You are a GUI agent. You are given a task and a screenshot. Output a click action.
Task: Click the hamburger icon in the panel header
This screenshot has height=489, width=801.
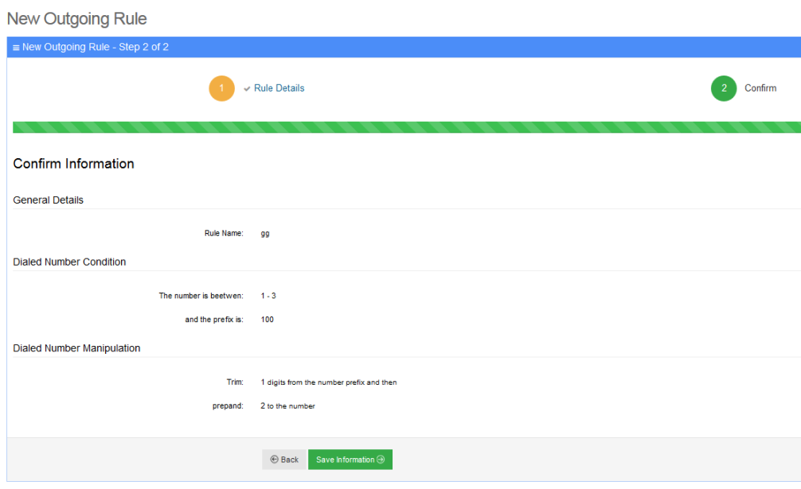16,48
